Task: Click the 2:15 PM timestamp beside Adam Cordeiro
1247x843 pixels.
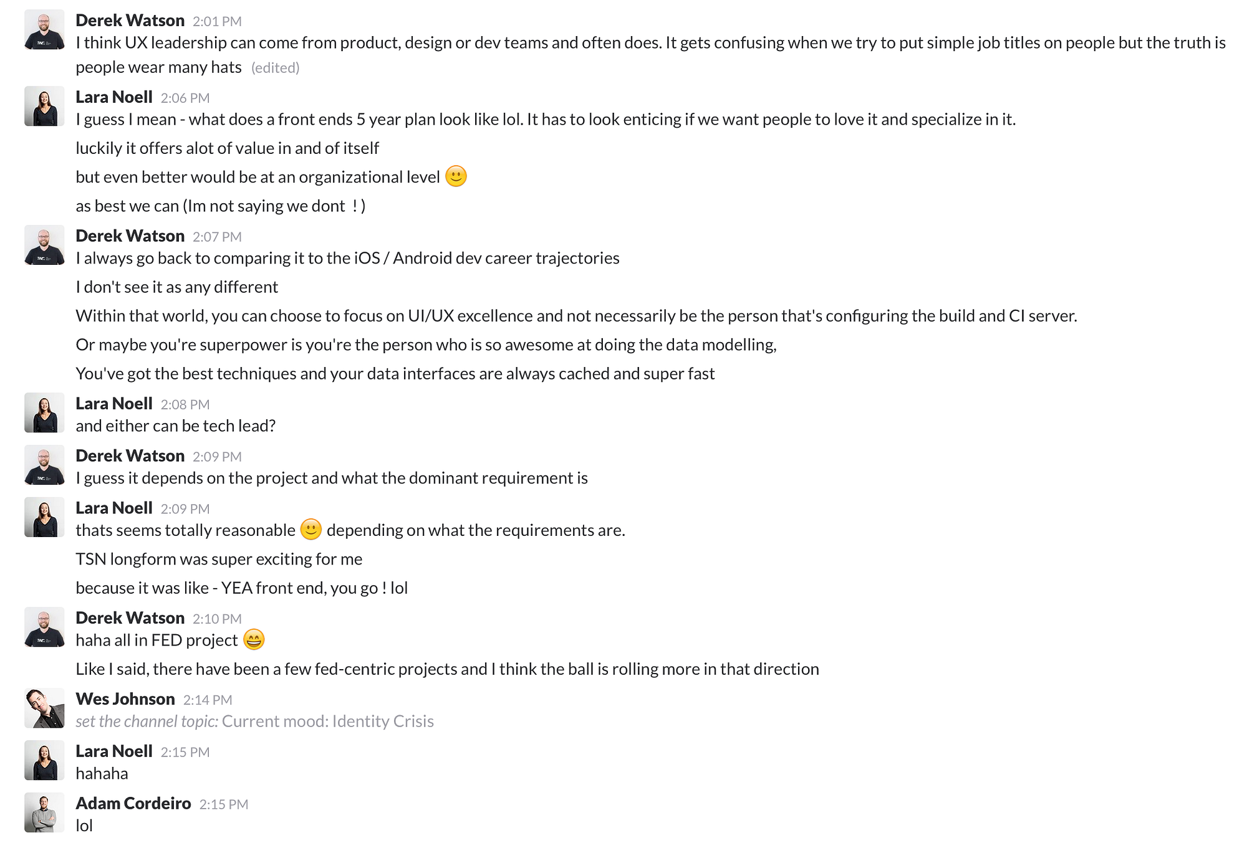Action: [224, 804]
